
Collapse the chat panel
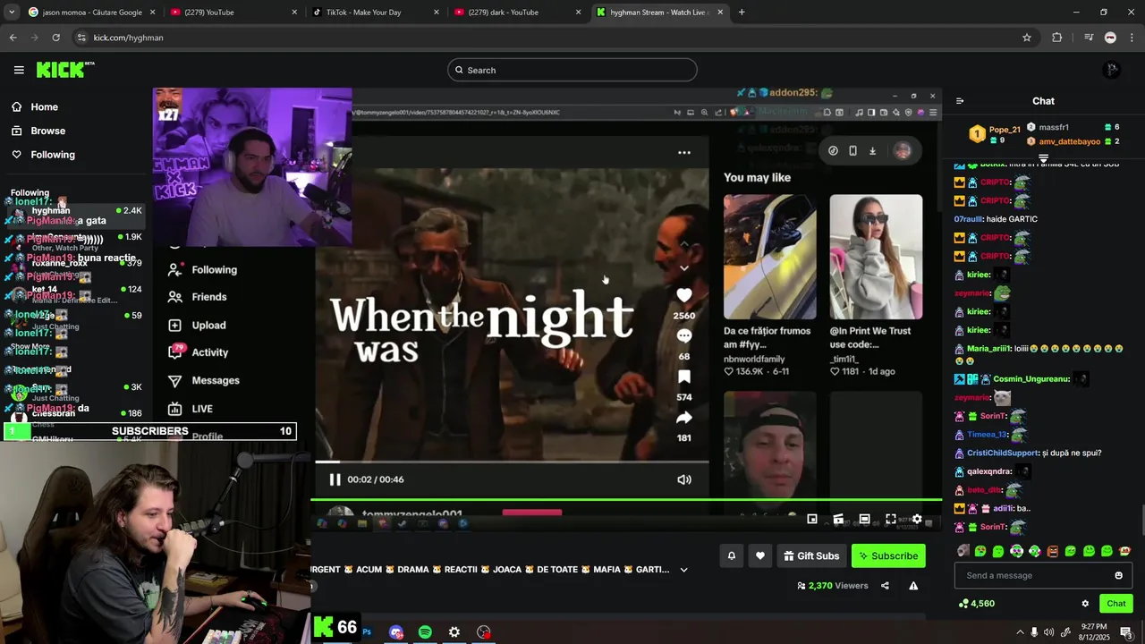click(960, 101)
